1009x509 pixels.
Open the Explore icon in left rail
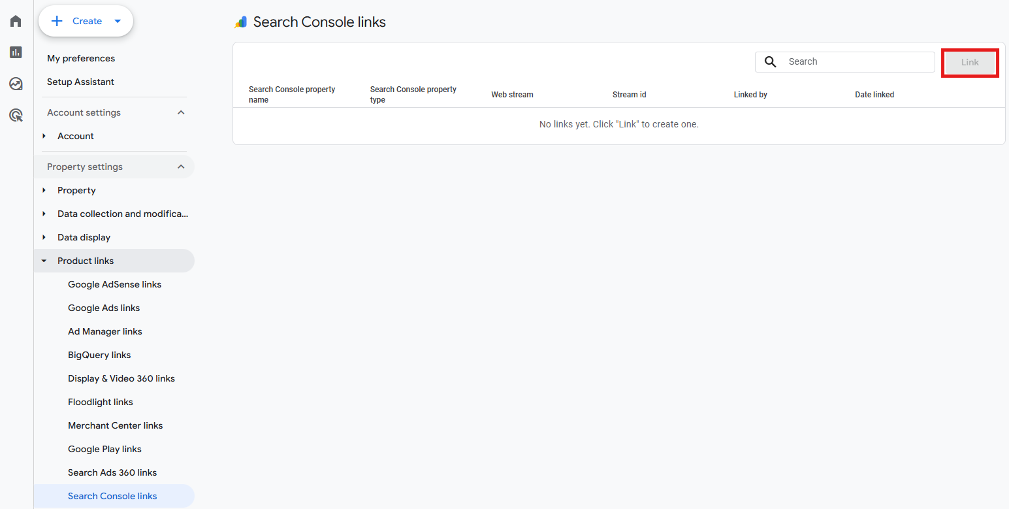coord(16,84)
